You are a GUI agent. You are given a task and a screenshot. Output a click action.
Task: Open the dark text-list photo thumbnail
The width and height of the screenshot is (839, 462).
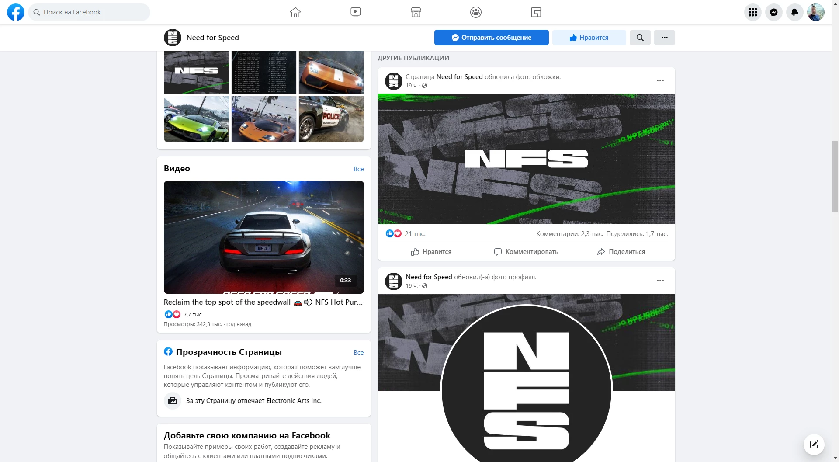[x=264, y=72]
